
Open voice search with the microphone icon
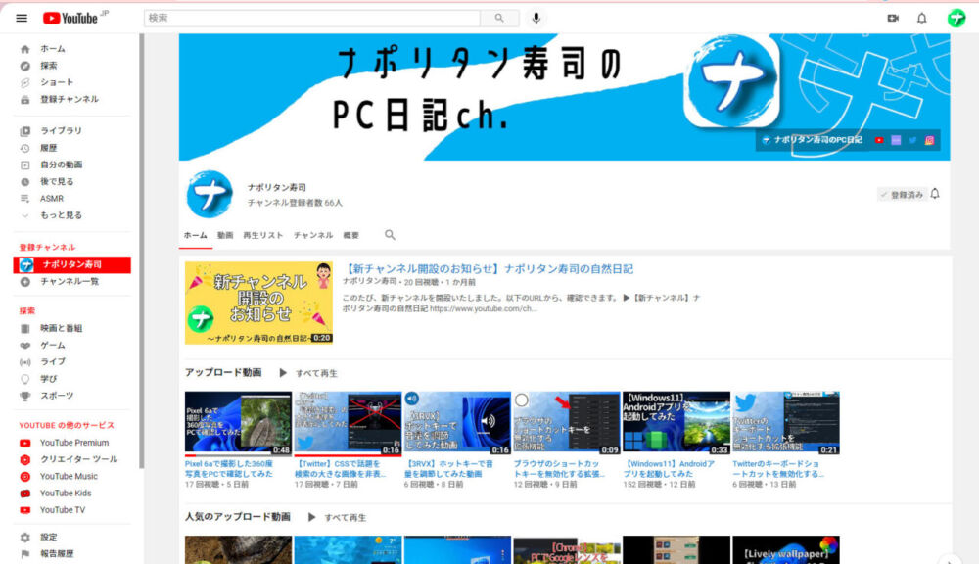tap(534, 17)
